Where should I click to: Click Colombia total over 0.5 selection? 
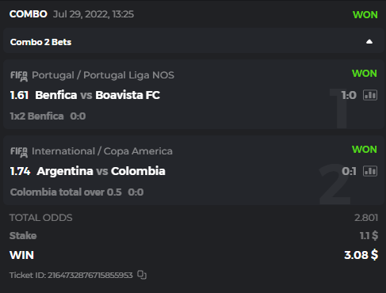66,192
